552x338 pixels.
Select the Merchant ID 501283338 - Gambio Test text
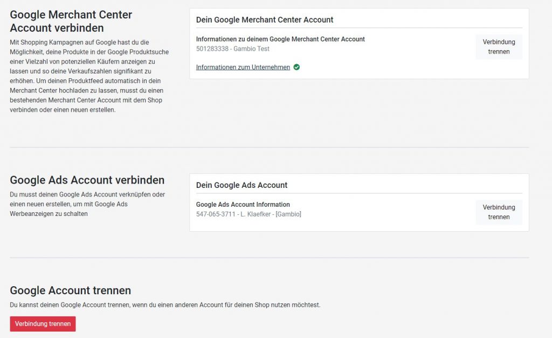tap(232, 49)
